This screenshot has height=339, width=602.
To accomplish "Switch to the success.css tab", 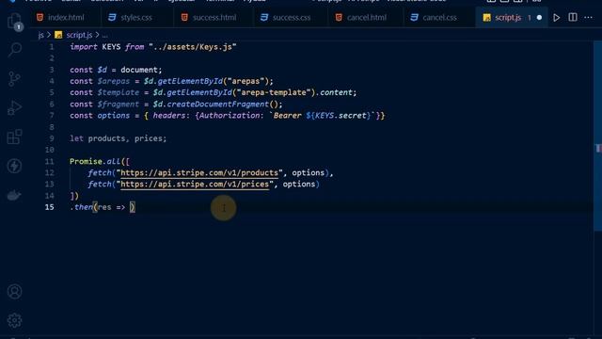I will (x=291, y=18).
